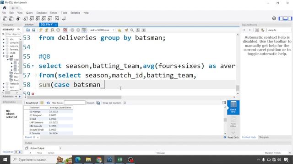The height and width of the screenshot is (164, 293).
Task: Click the Filter objects search field
Action: click(13, 34)
